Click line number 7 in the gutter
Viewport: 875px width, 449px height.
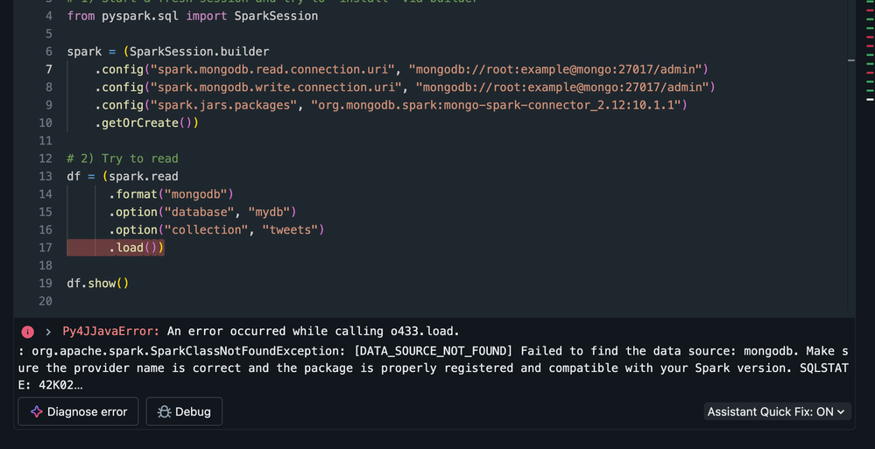49,69
